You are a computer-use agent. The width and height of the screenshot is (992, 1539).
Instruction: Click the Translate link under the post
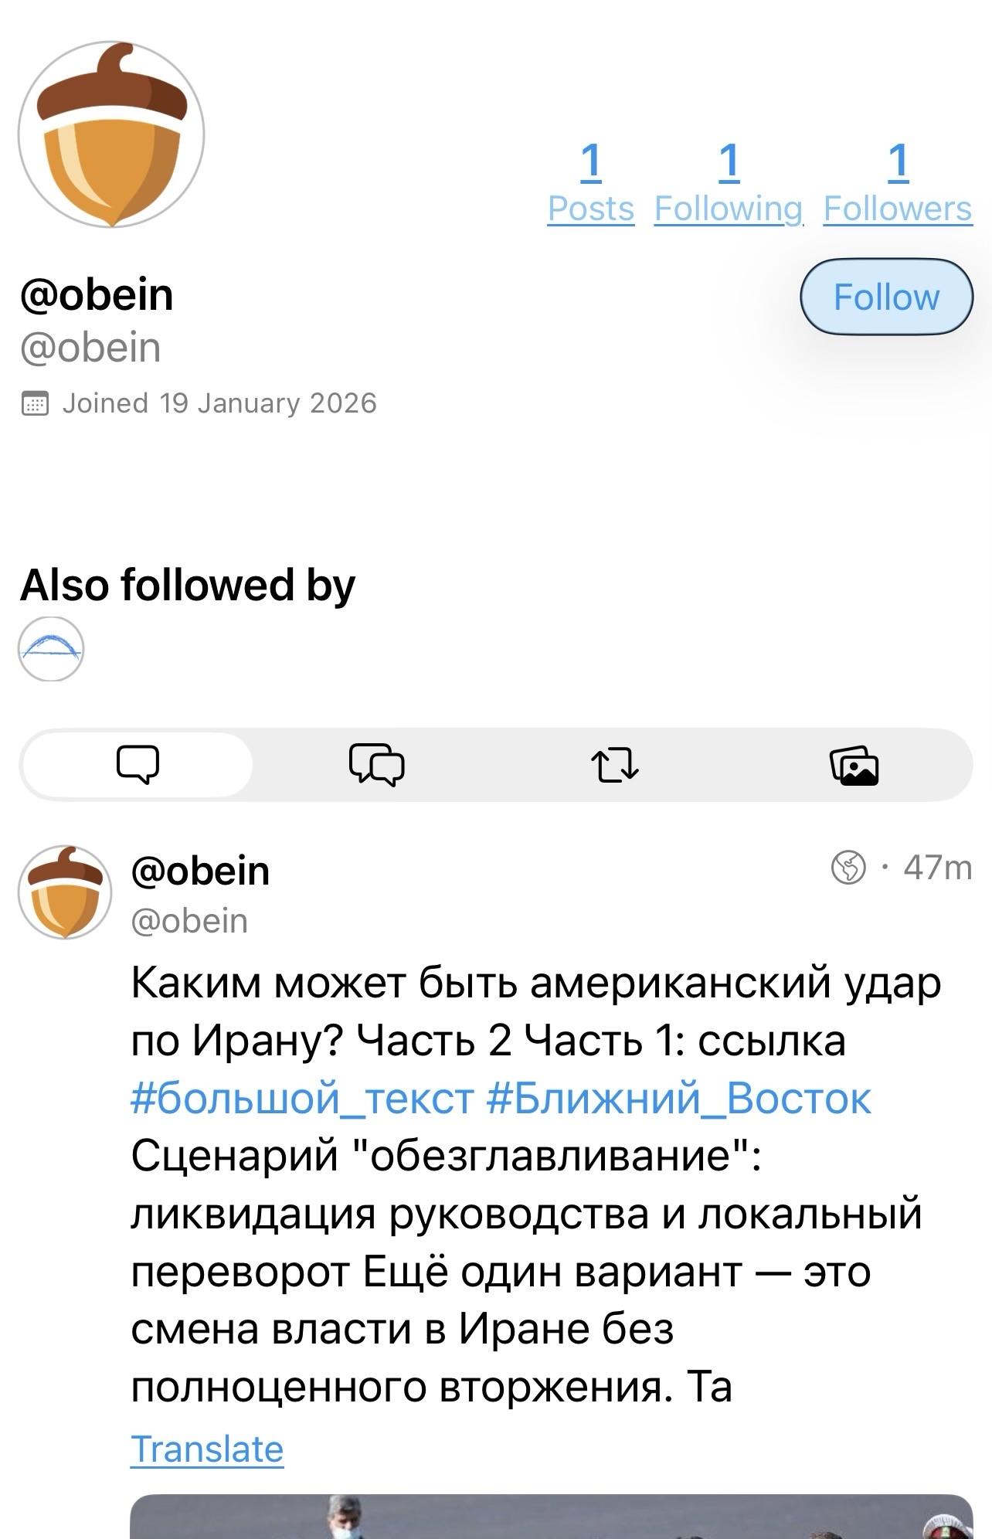207,1449
